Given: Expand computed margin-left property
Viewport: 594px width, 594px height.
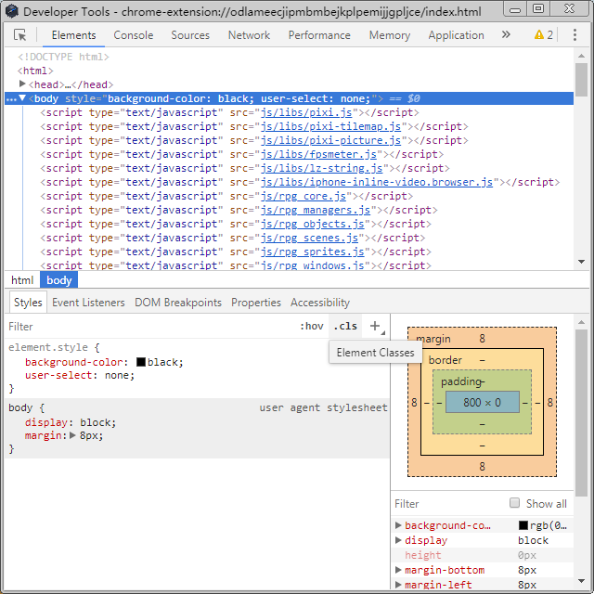Looking at the screenshot, I should [x=398, y=584].
